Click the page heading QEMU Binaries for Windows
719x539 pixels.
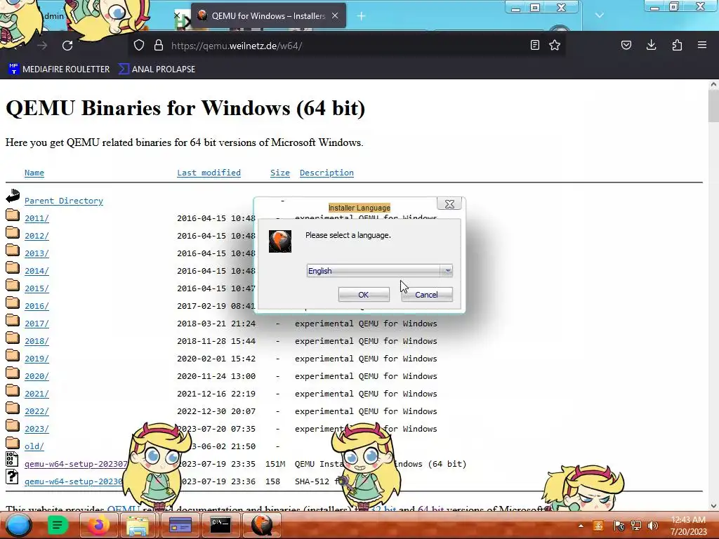(185, 108)
